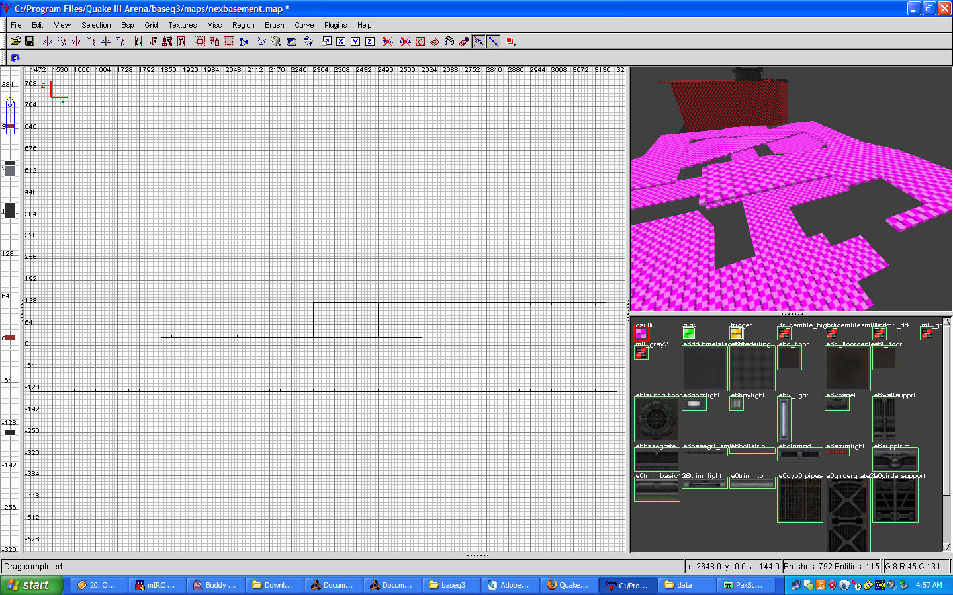The image size is (953, 595).
Task: Open the Selection menu
Action: point(96,25)
